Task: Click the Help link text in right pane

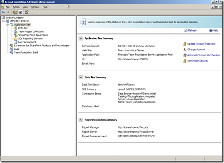Action: pyautogui.click(x=216, y=30)
